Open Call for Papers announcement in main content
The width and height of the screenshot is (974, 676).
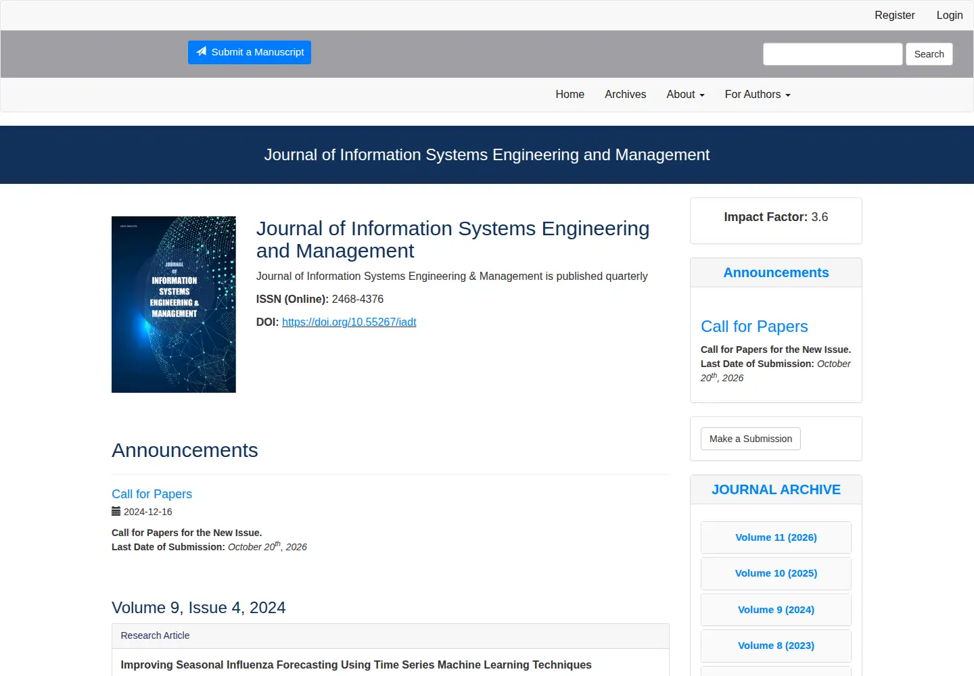[x=152, y=494]
